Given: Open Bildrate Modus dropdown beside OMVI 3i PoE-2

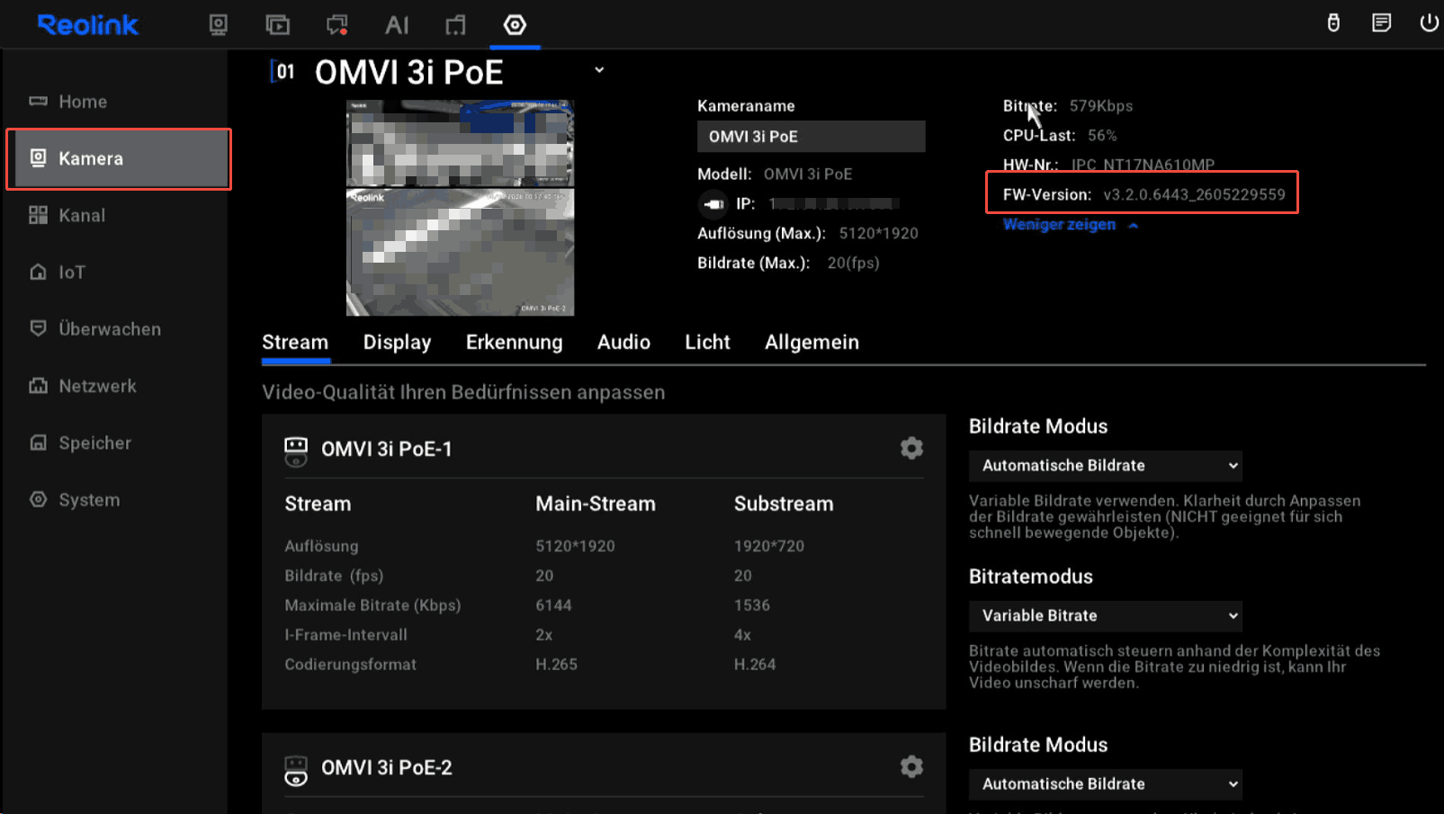Looking at the screenshot, I should point(1106,784).
